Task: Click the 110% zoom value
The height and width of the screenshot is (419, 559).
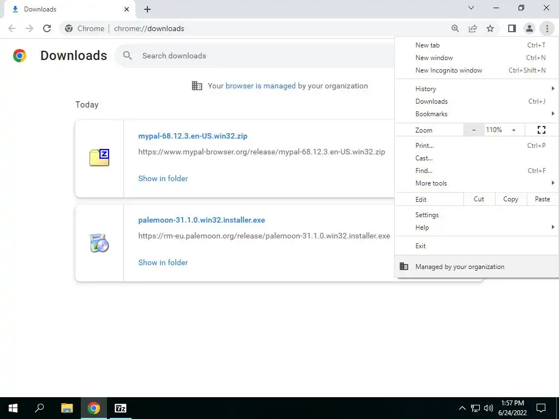Action: [x=494, y=130]
